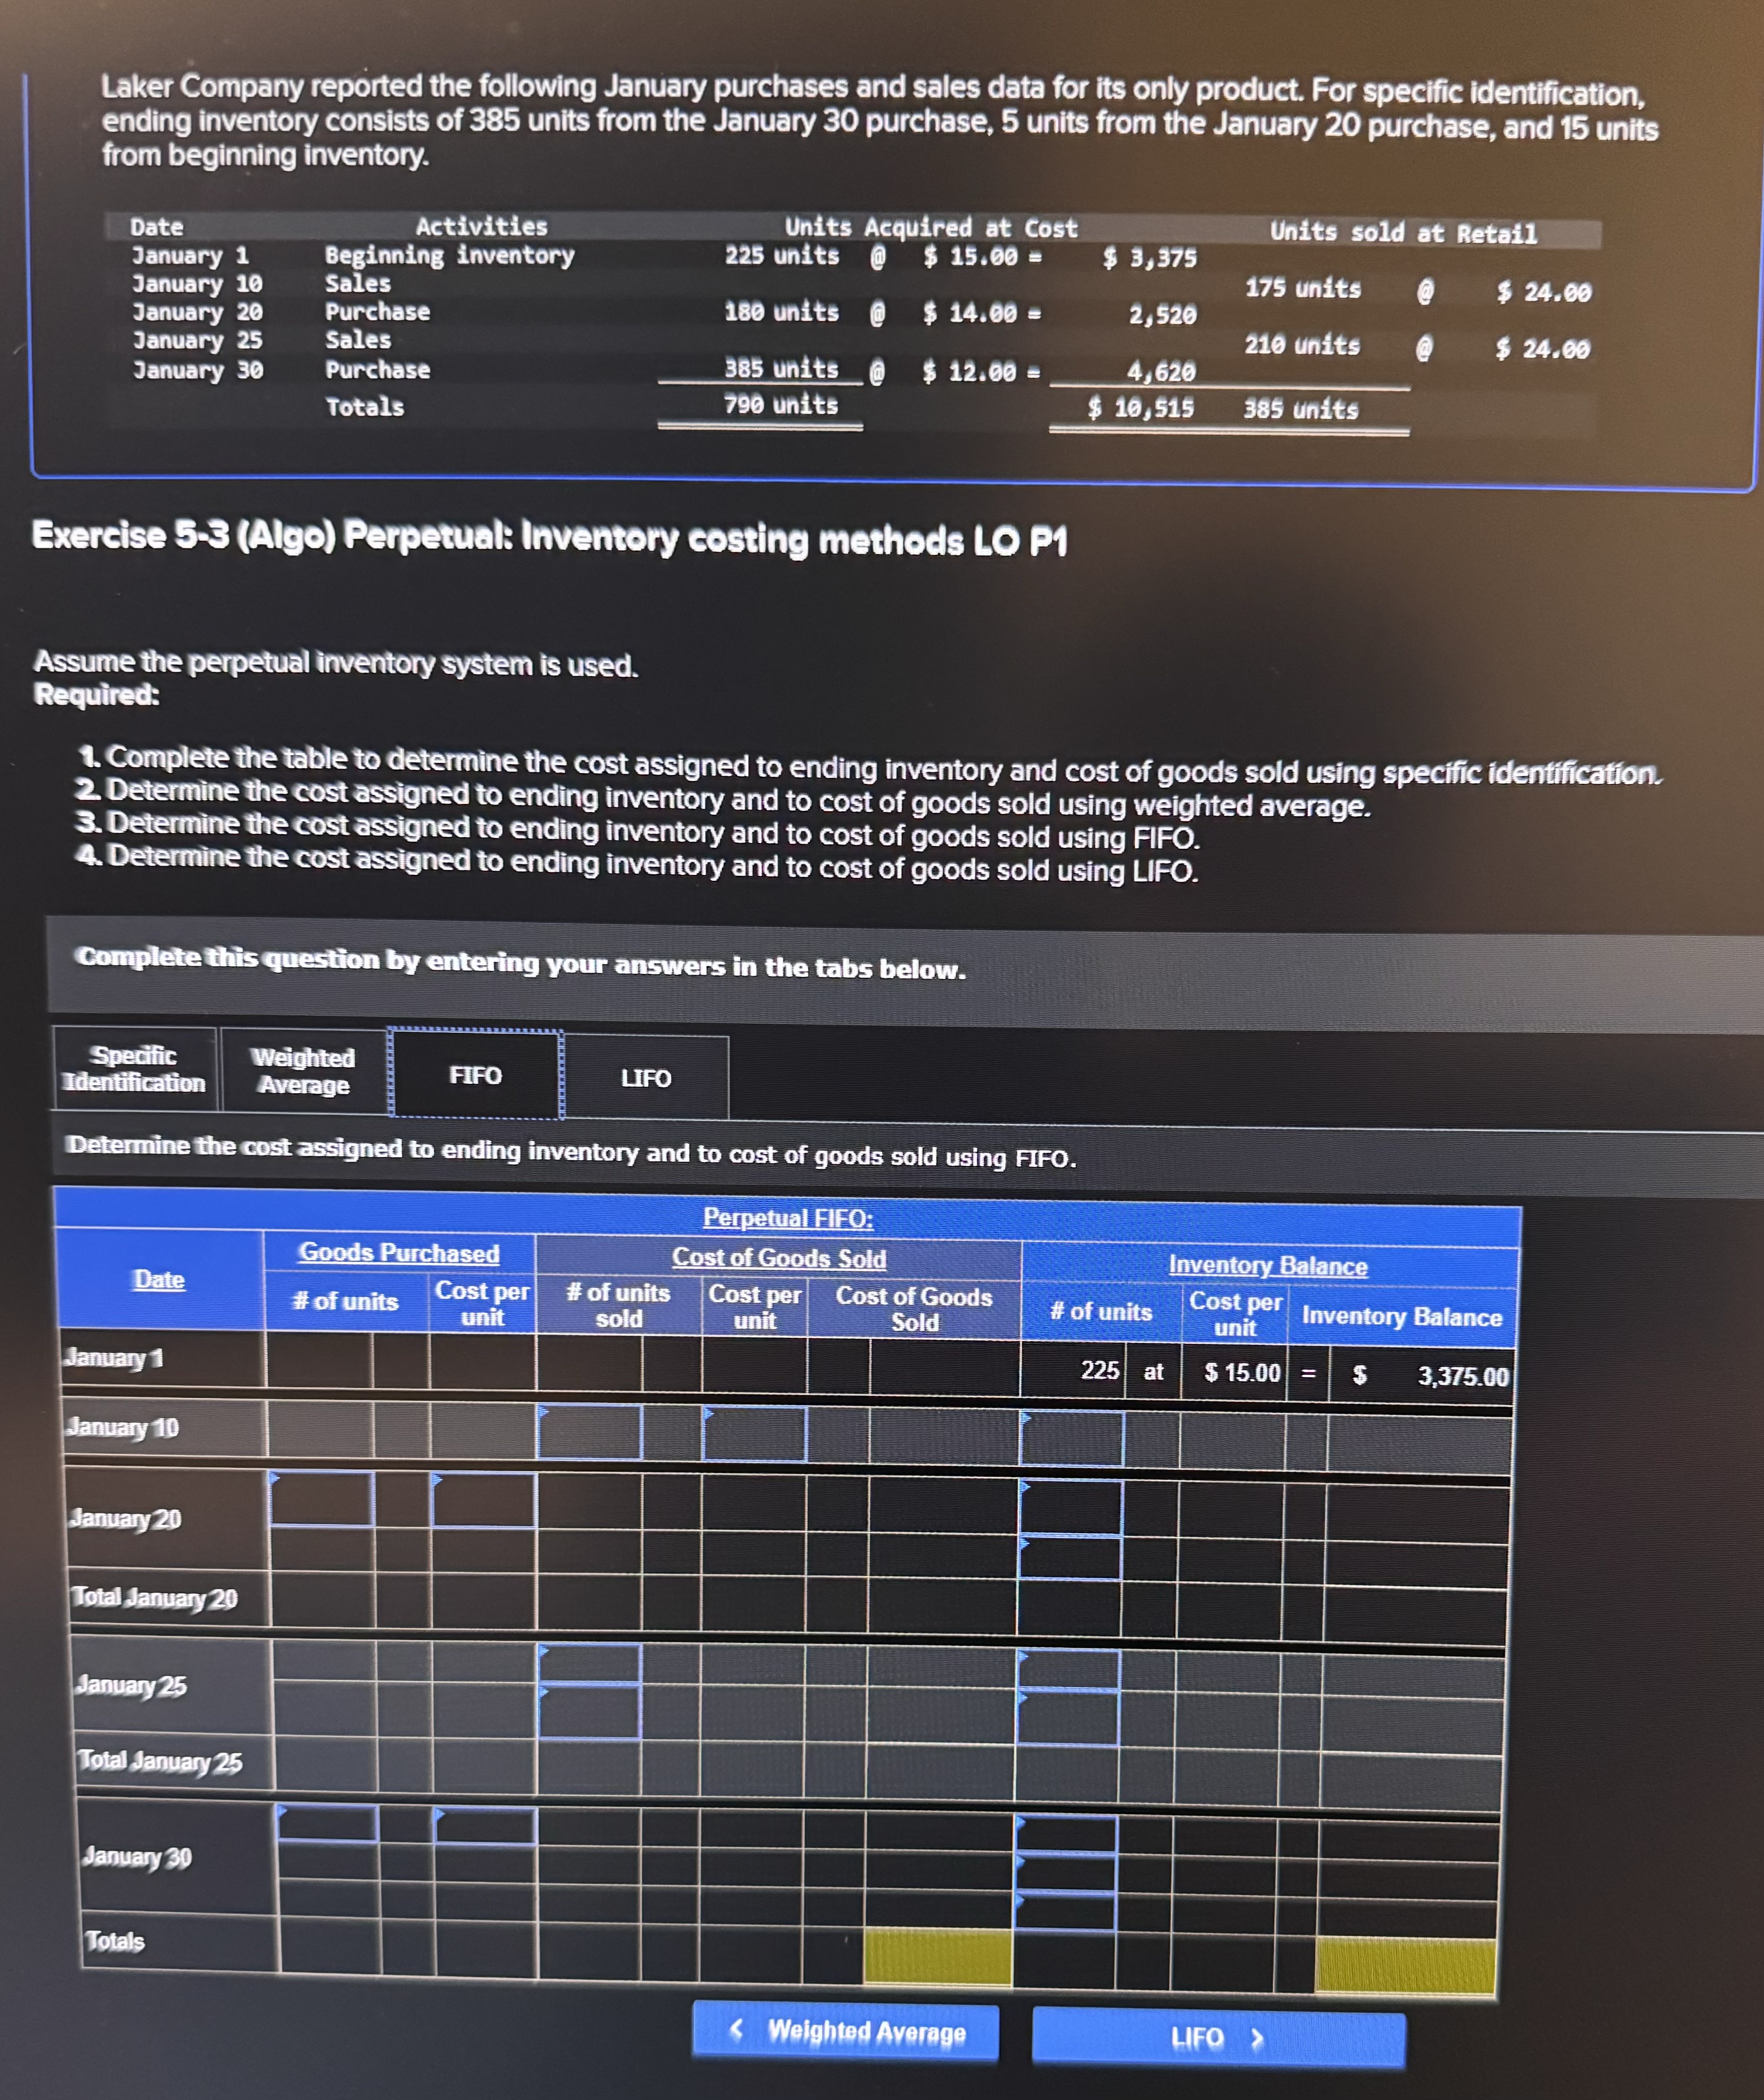Open the LIFO tab
Image resolution: width=1764 pixels, height=2100 pixels.
tap(646, 1078)
